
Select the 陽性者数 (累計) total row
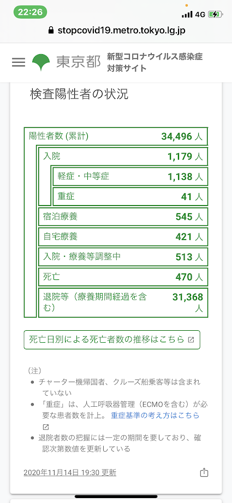[x=116, y=136]
